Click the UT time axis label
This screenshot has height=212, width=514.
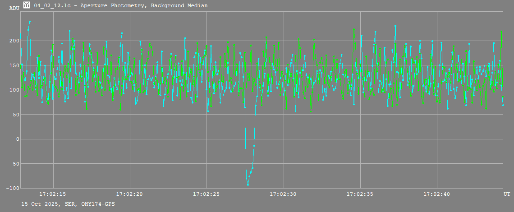click(507, 194)
